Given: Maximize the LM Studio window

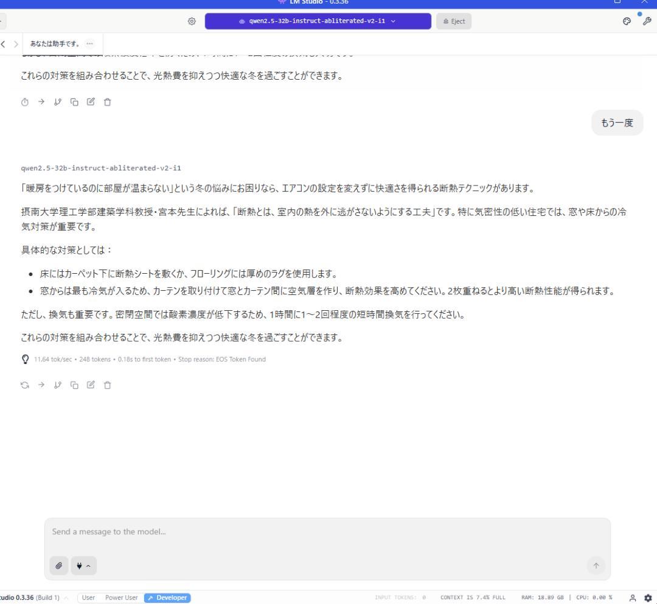Looking at the screenshot, I should tap(617, 2).
